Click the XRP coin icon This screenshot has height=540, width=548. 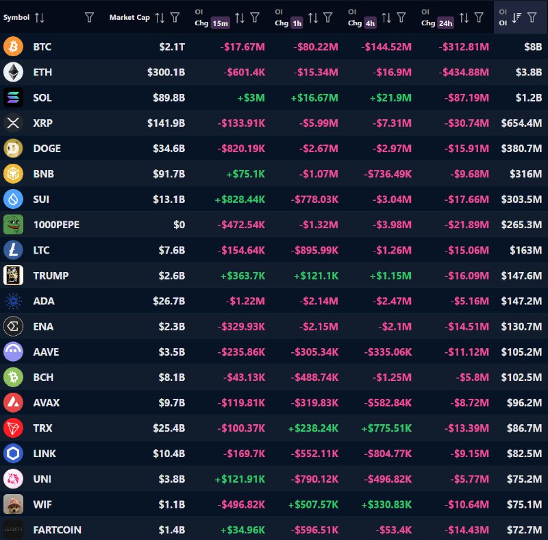[13, 123]
